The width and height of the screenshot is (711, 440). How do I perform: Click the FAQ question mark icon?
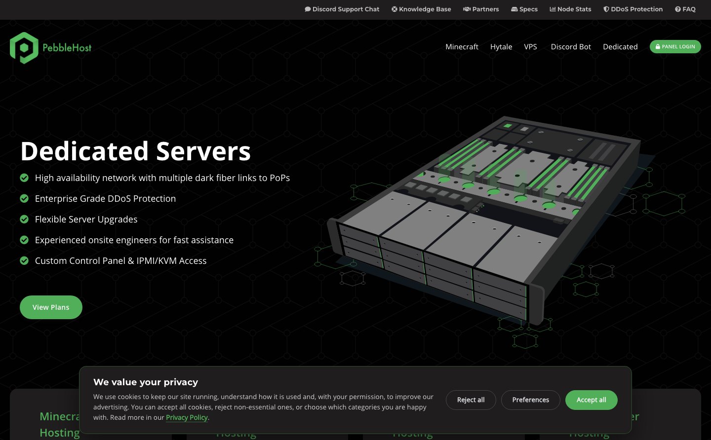tap(678, 9)
